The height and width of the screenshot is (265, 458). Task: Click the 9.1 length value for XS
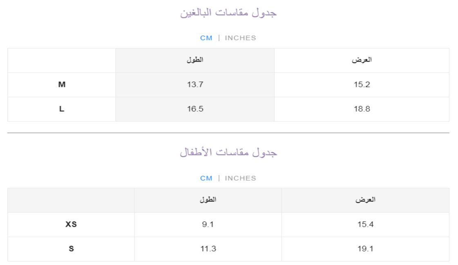(208, 224)
